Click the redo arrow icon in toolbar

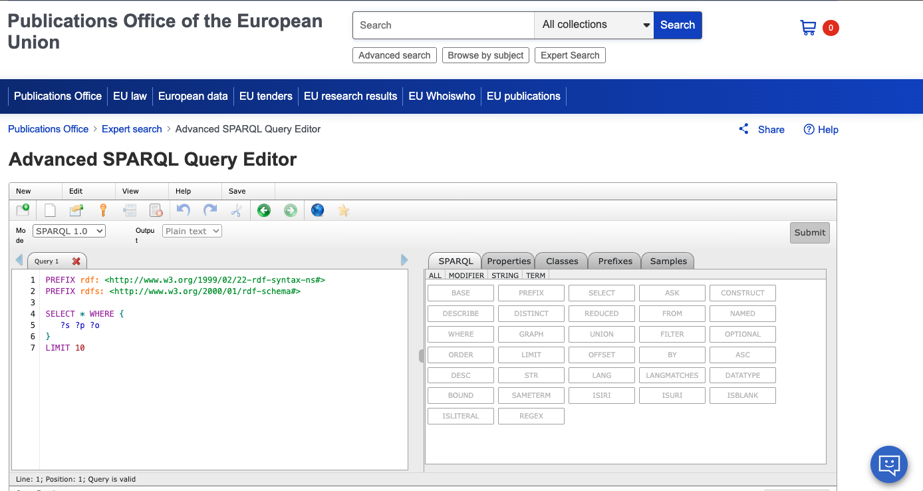pyautogui.click(x=210, y=210)
